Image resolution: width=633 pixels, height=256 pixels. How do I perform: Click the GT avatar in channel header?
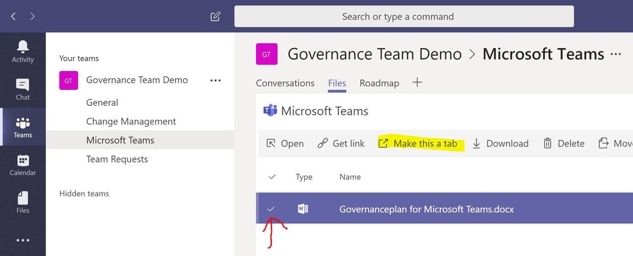(x=266, y=54)
